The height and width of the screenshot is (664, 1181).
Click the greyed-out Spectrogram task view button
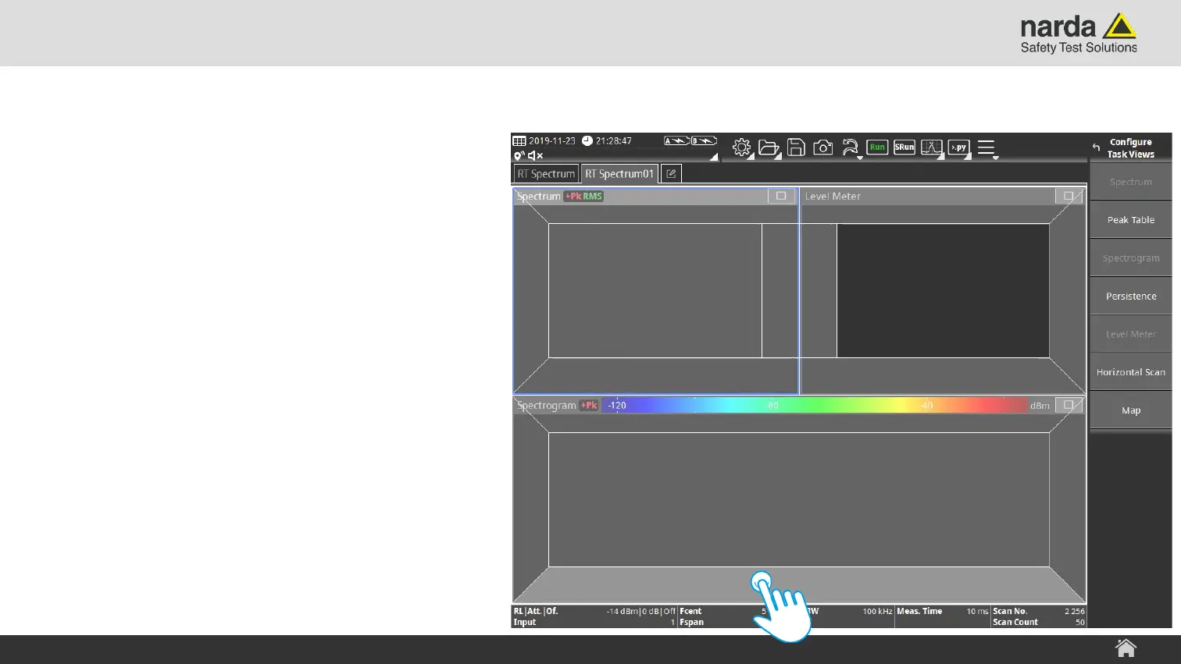tap(1131, 258)
